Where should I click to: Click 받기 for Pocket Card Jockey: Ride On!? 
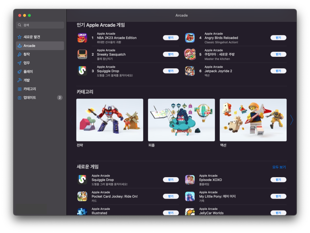(x=171, y=196)
